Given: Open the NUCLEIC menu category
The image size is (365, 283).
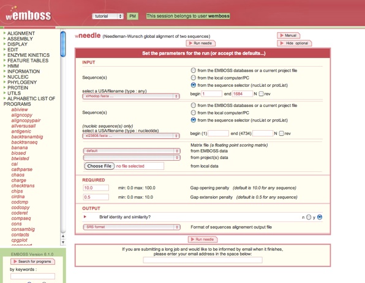Looking at the screenshot, I should click(18, 76).
